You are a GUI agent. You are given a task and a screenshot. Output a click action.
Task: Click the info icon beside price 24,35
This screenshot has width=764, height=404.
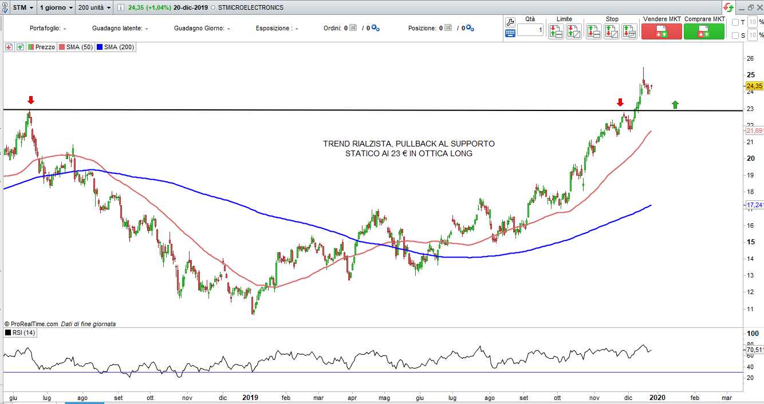tap(121, 7)
